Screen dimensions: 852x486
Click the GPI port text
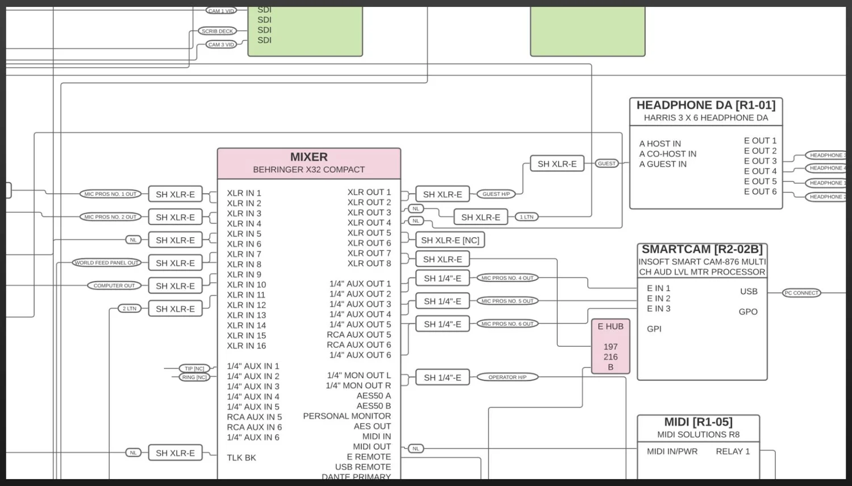(654, 329)
